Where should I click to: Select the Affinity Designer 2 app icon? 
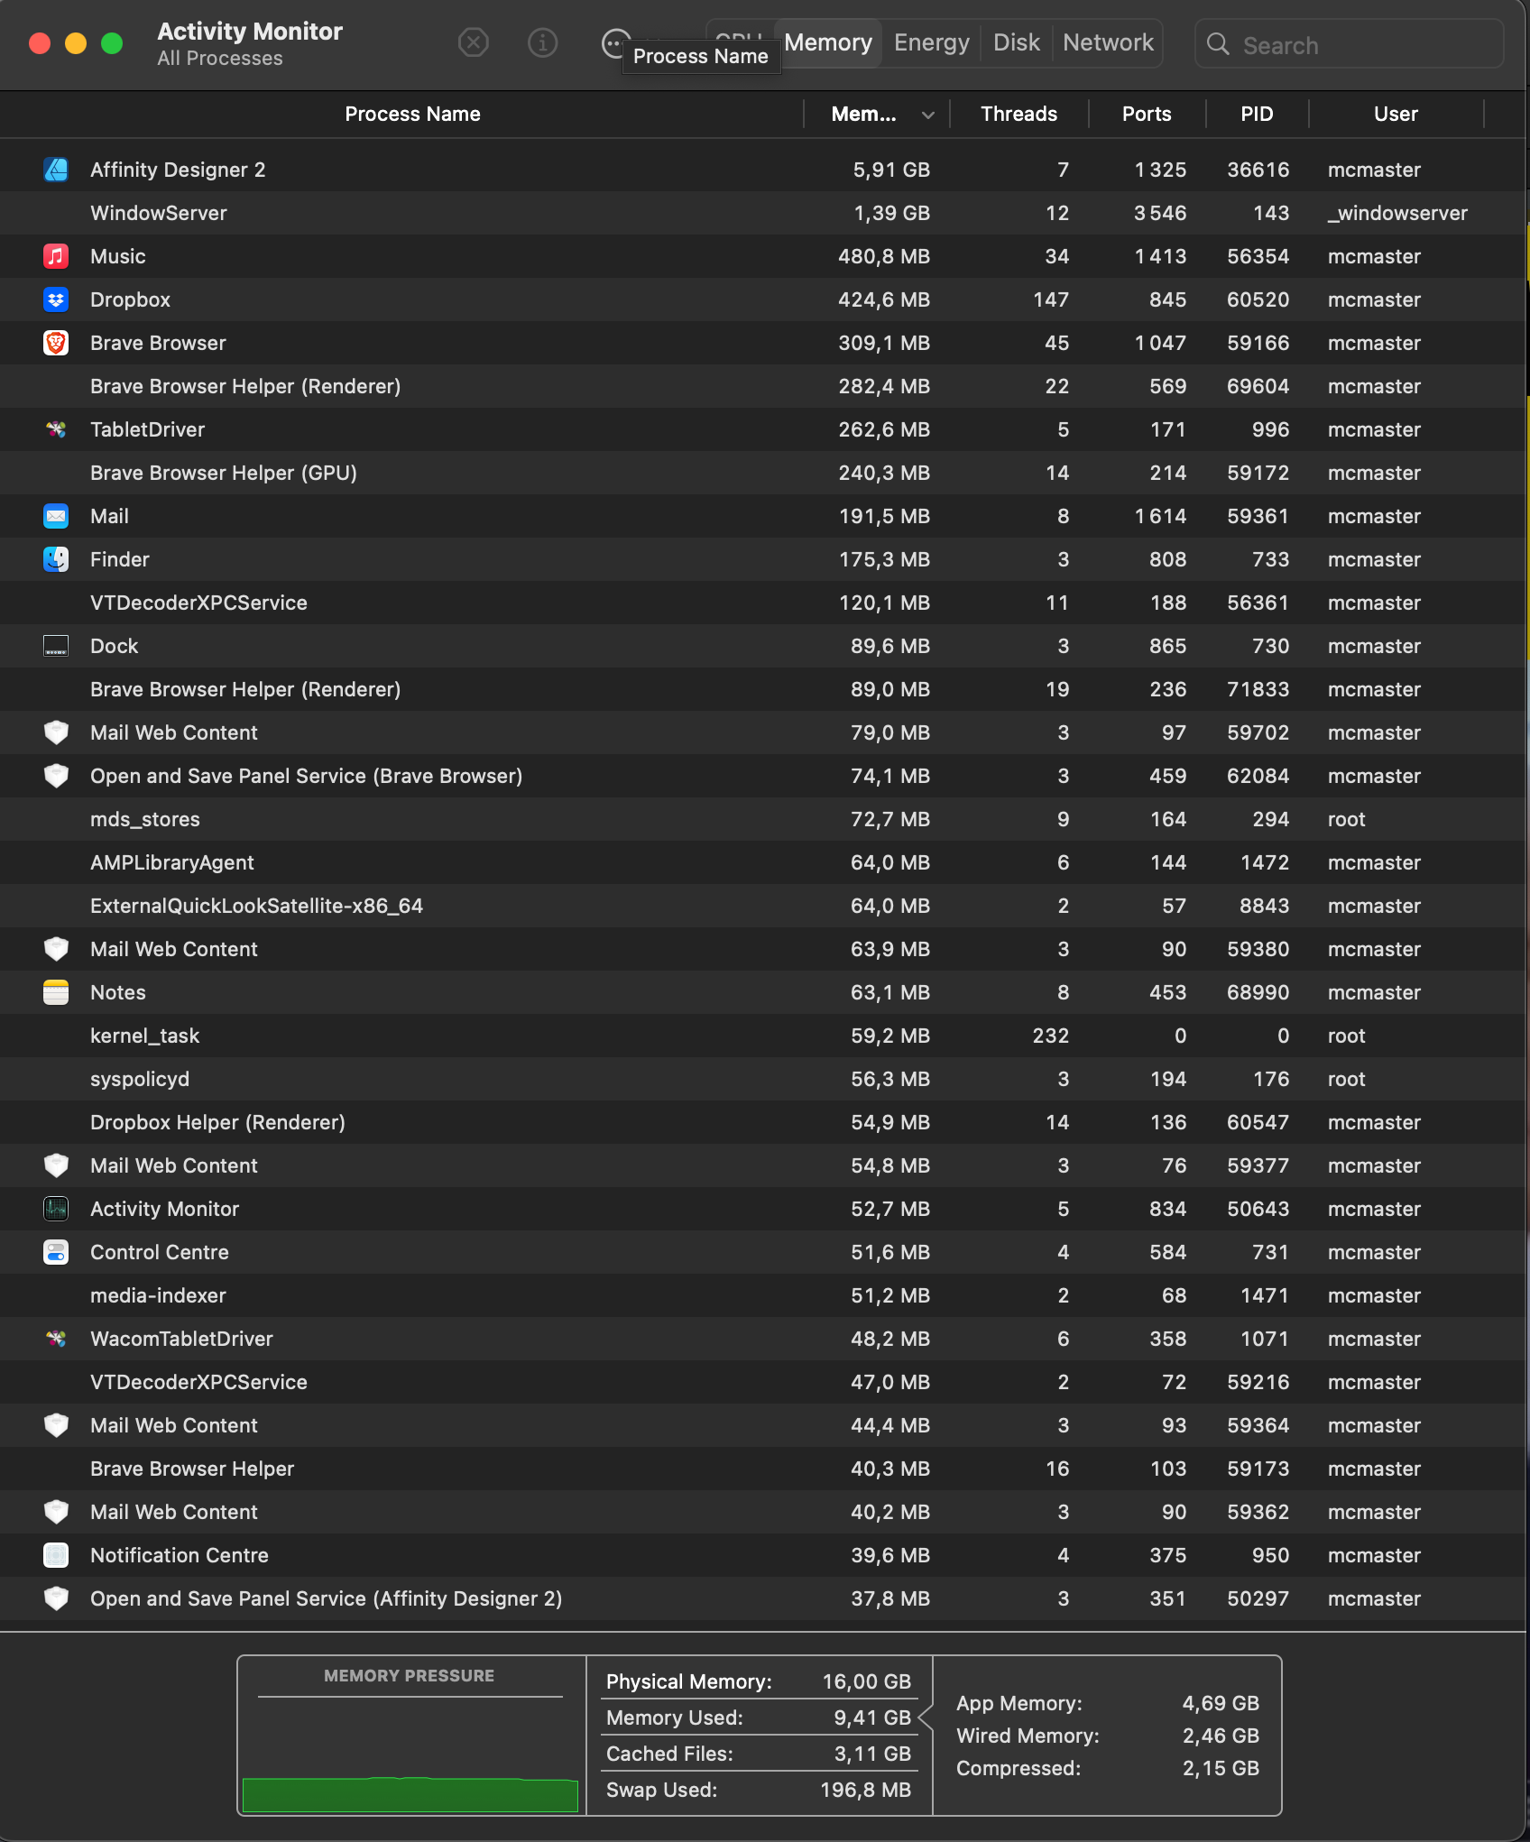click(x=56, y=170)
